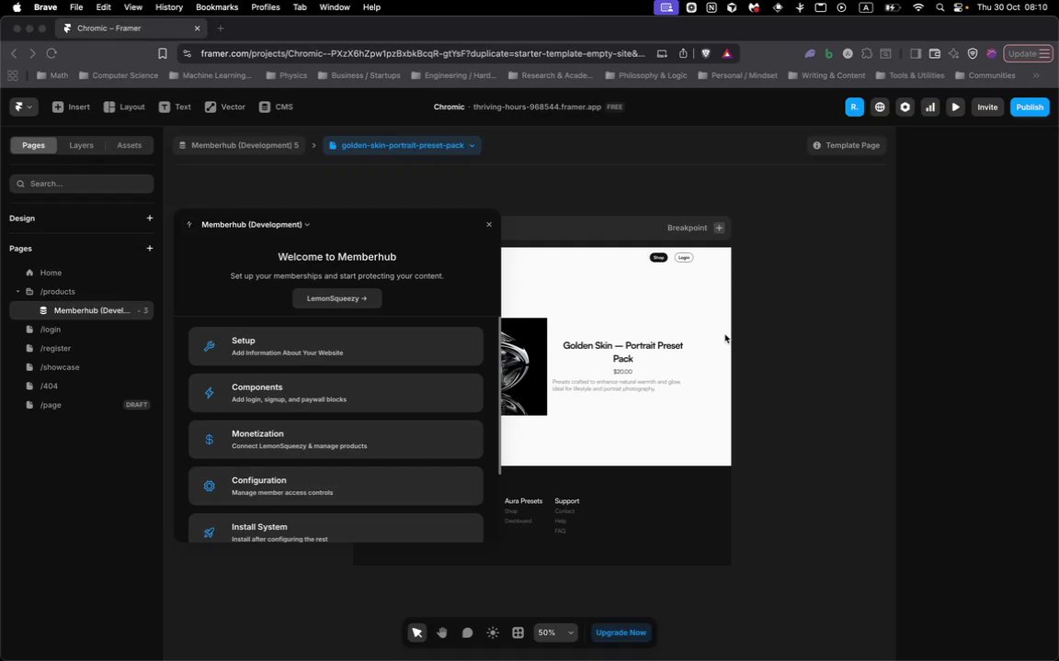This screenshot has width=1059, height=661.
Task: Open the Monetization section
Action: (336, 439)
